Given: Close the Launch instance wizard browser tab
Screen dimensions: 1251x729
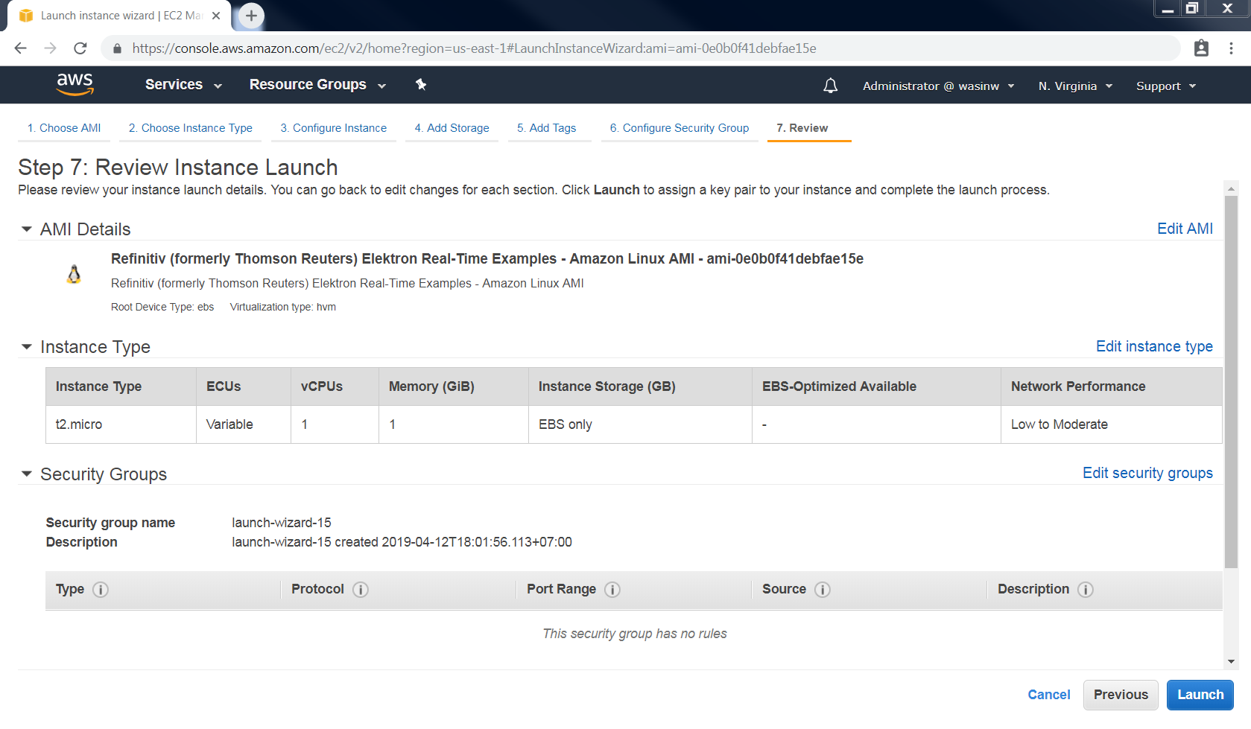Looking at the screenshot, I should pos(216,16).
